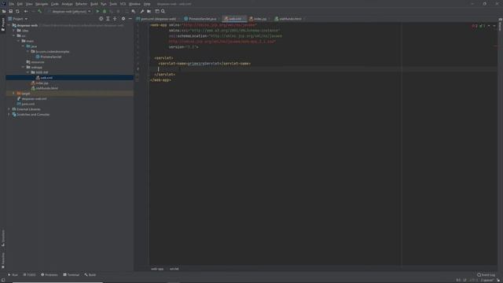This screenshot has width=503, height=283.
Task: Open the Project panel gear options
Action: [123, 19]
